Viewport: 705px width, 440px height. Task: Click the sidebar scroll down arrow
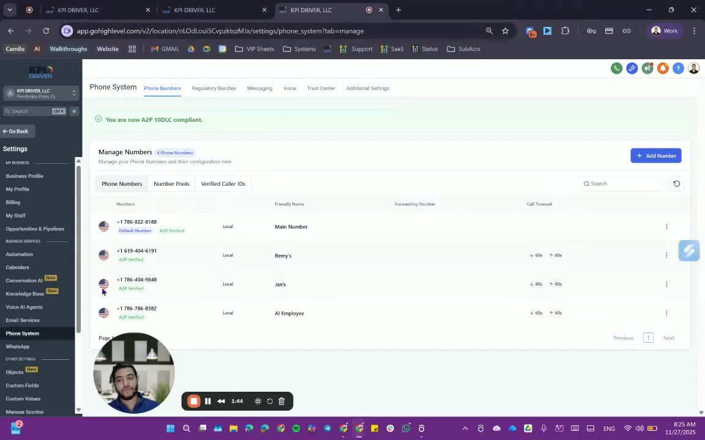tap(78, 409)
